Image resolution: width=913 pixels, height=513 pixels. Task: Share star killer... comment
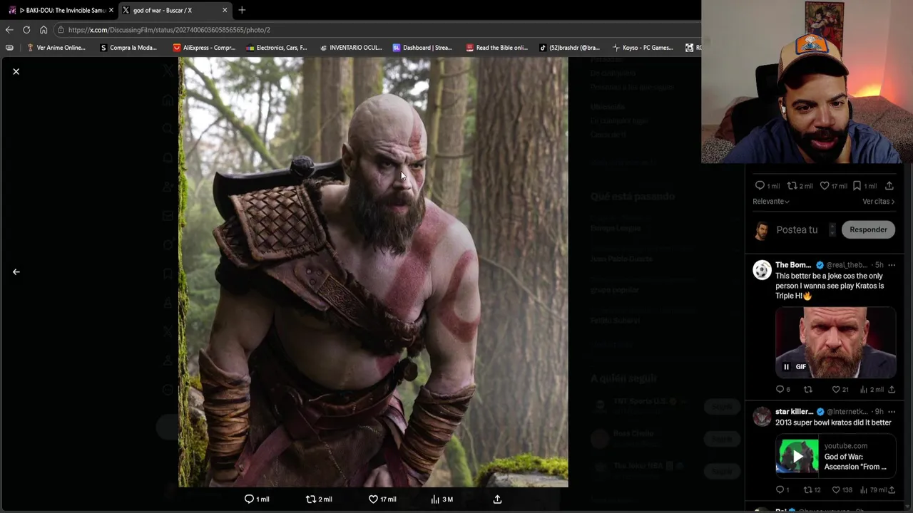[892, 490]
